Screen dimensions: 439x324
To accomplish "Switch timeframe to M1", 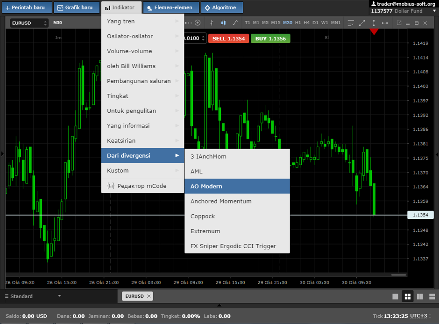I will point(256,23).
